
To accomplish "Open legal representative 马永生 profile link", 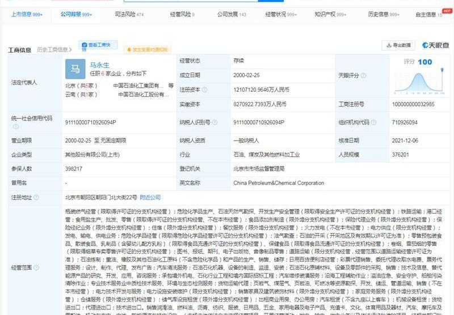I will point(100,65).
